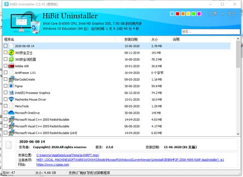Click the 360安全卫士 program icon

[11, 53]
